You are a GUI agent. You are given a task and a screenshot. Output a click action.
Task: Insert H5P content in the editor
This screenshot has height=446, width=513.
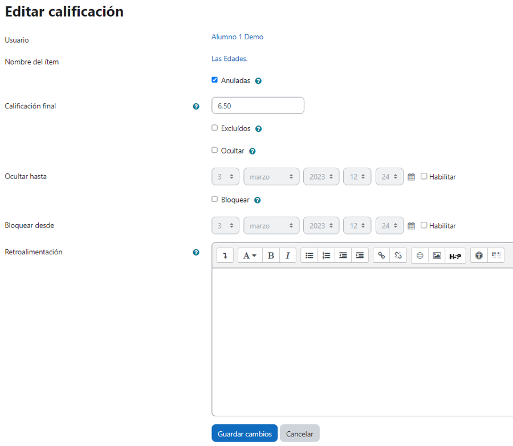(x=455, y=256)
